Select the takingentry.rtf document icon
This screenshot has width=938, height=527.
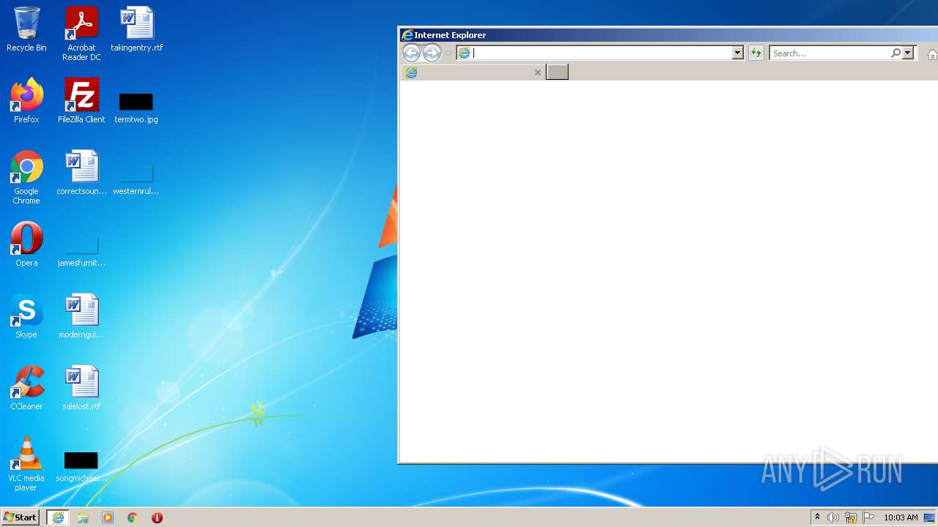pyautogui.click(x=136, y=29)
